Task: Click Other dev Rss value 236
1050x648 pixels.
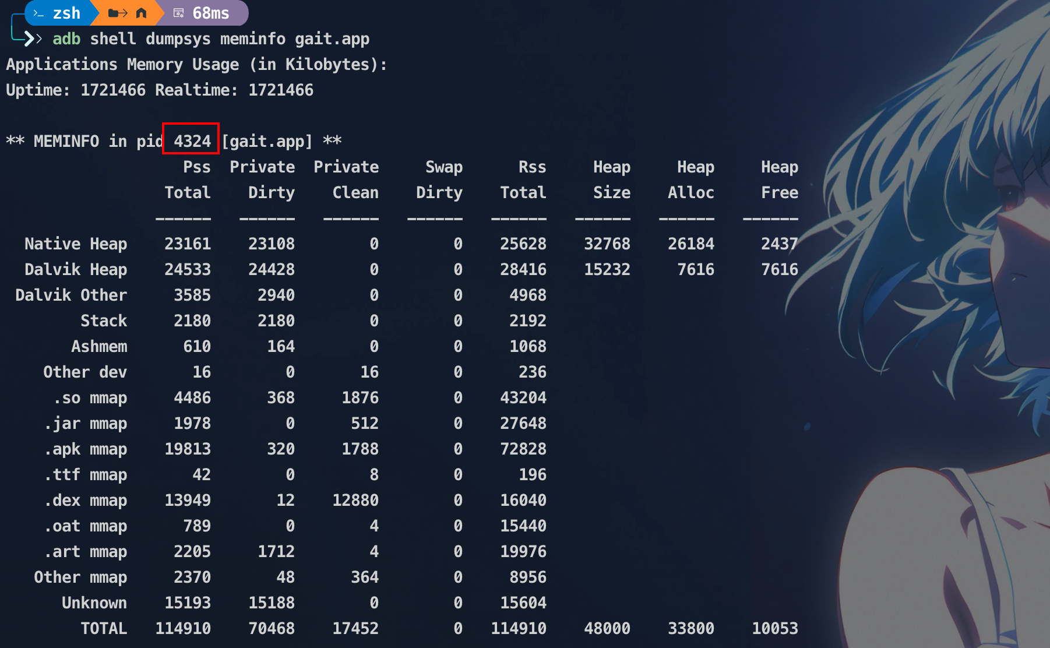Action: (x=533, y=372)
